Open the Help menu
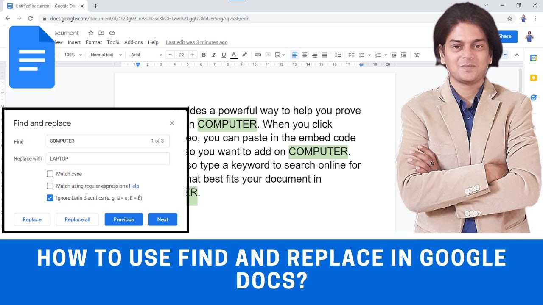543x305 pixels. tap(153, 42)
